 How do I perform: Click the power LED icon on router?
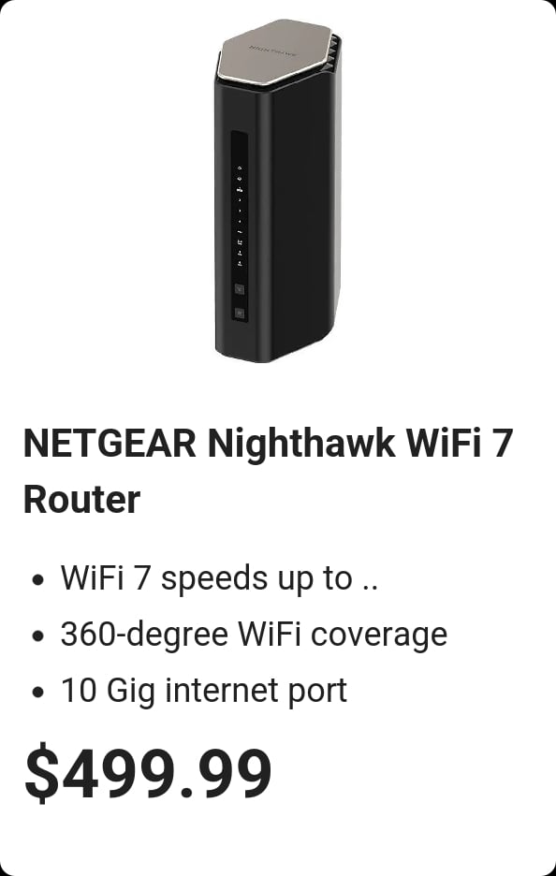240,167
